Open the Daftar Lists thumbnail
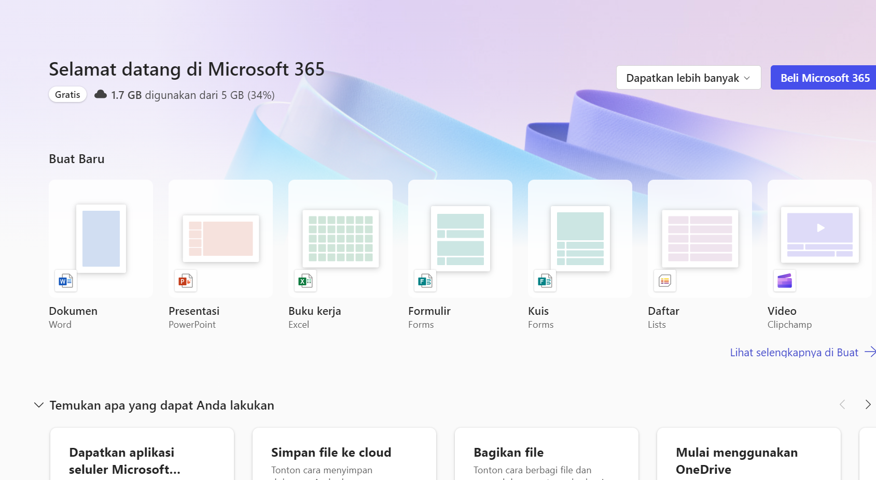This screenshot has height=480, width=876. (700, 239)
